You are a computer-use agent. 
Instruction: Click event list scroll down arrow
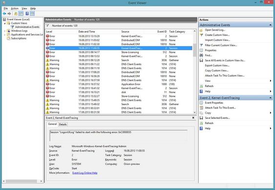194,113
